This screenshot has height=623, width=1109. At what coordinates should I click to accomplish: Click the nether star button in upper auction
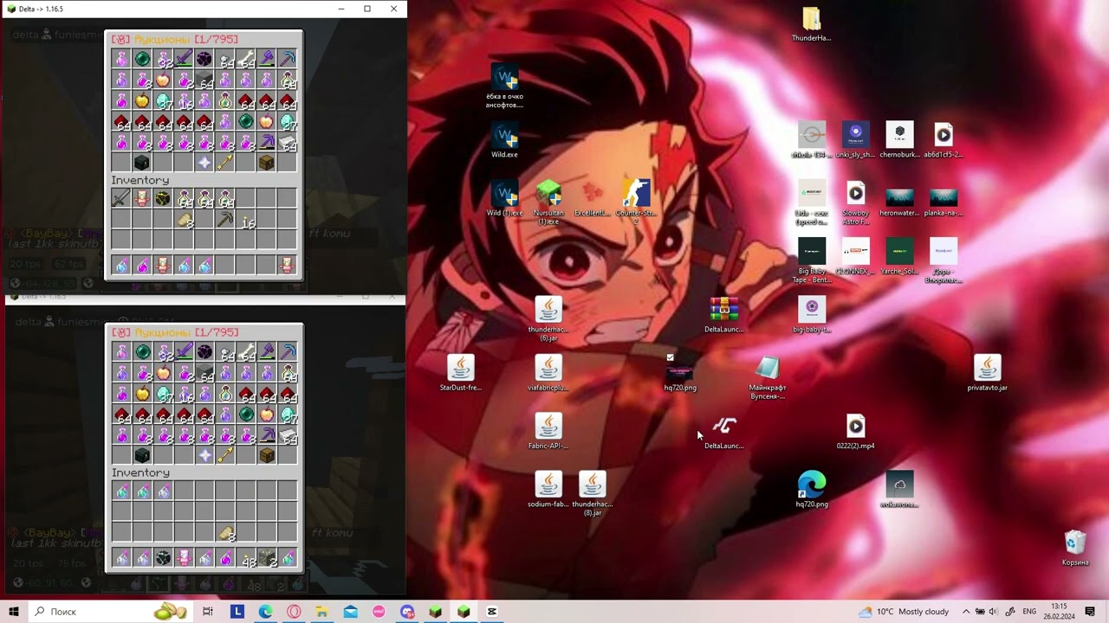(204, 164)
